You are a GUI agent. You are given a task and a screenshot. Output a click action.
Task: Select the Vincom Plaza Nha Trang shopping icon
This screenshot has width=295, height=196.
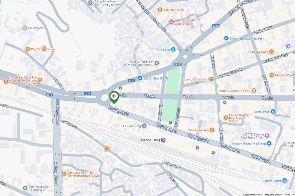pyautogui.click(x=269, y=143)
